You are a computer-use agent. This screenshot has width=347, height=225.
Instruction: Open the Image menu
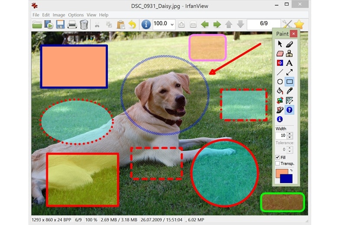tap(59, 15)
